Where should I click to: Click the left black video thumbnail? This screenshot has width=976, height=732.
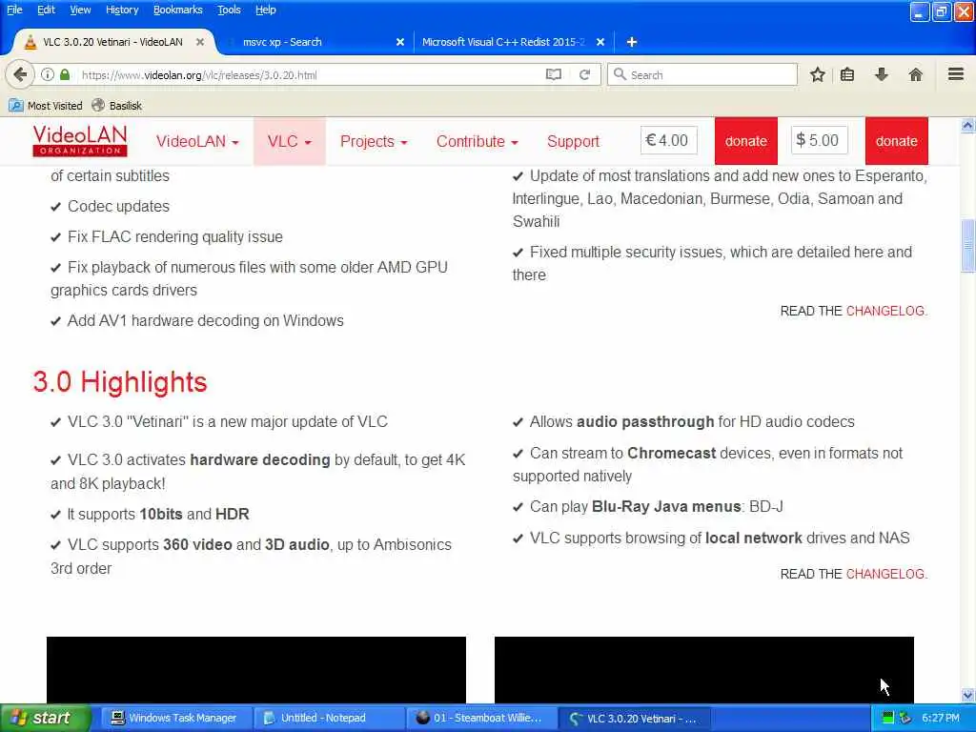255,670
